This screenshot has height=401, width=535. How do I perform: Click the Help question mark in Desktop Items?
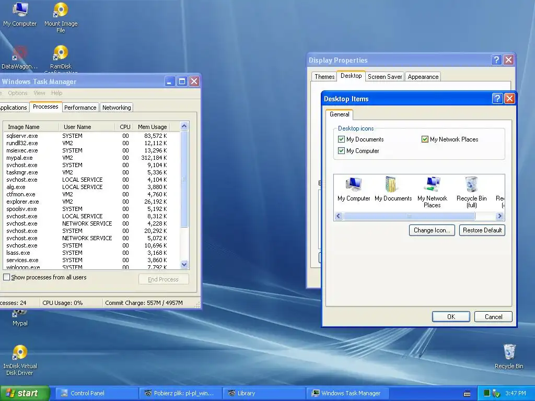(x=497, y=99)
